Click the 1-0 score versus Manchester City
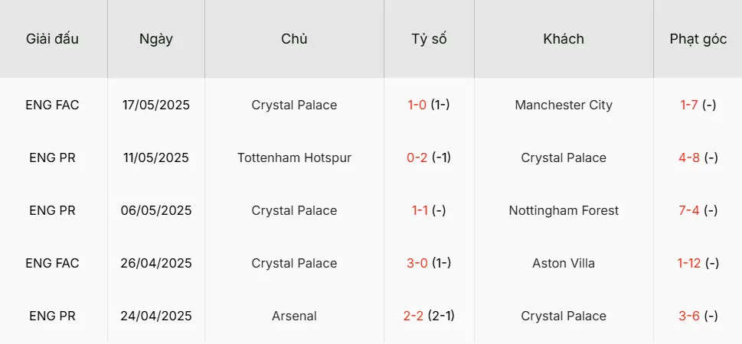The image size is (742, 344). point(417,105)
